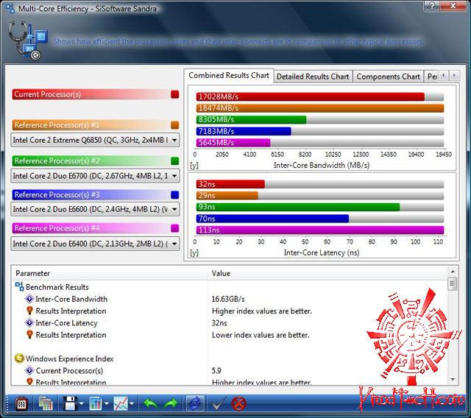The height and width of the screenshot is (418, 471).
Task: Click the orange 18474MB/s bandwidth bar
Action: tap(320, 108)
